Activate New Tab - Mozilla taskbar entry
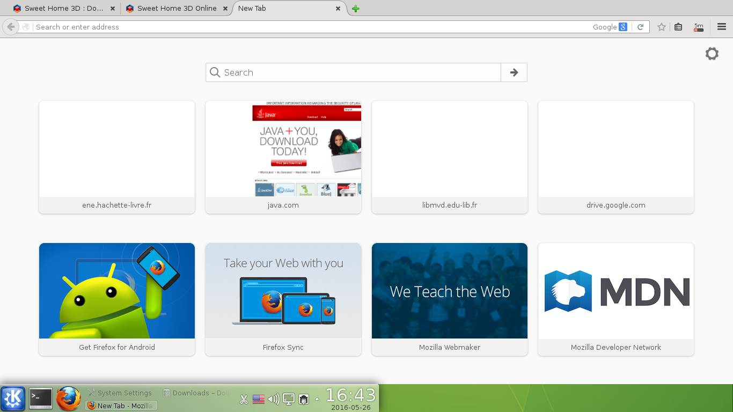The width and height of the screenshot is (733, 412). (x=121, y=406)
